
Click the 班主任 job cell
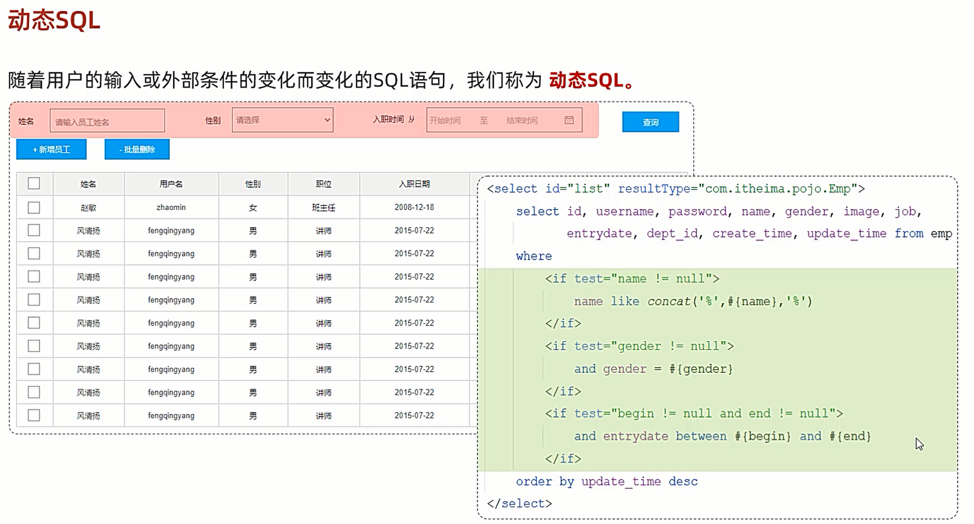click(x=323, y=207)
